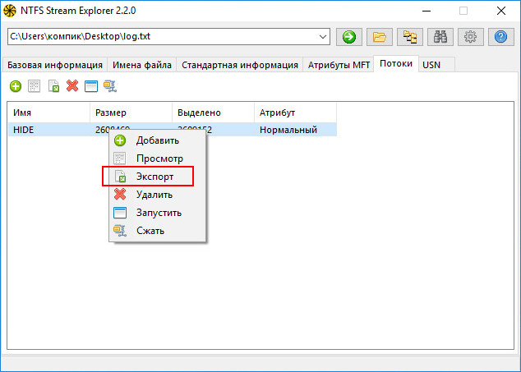Switch to the Имена файла tab
Image resolution: width=521 pixels, height=372 pixels.
tap(142, 65)
